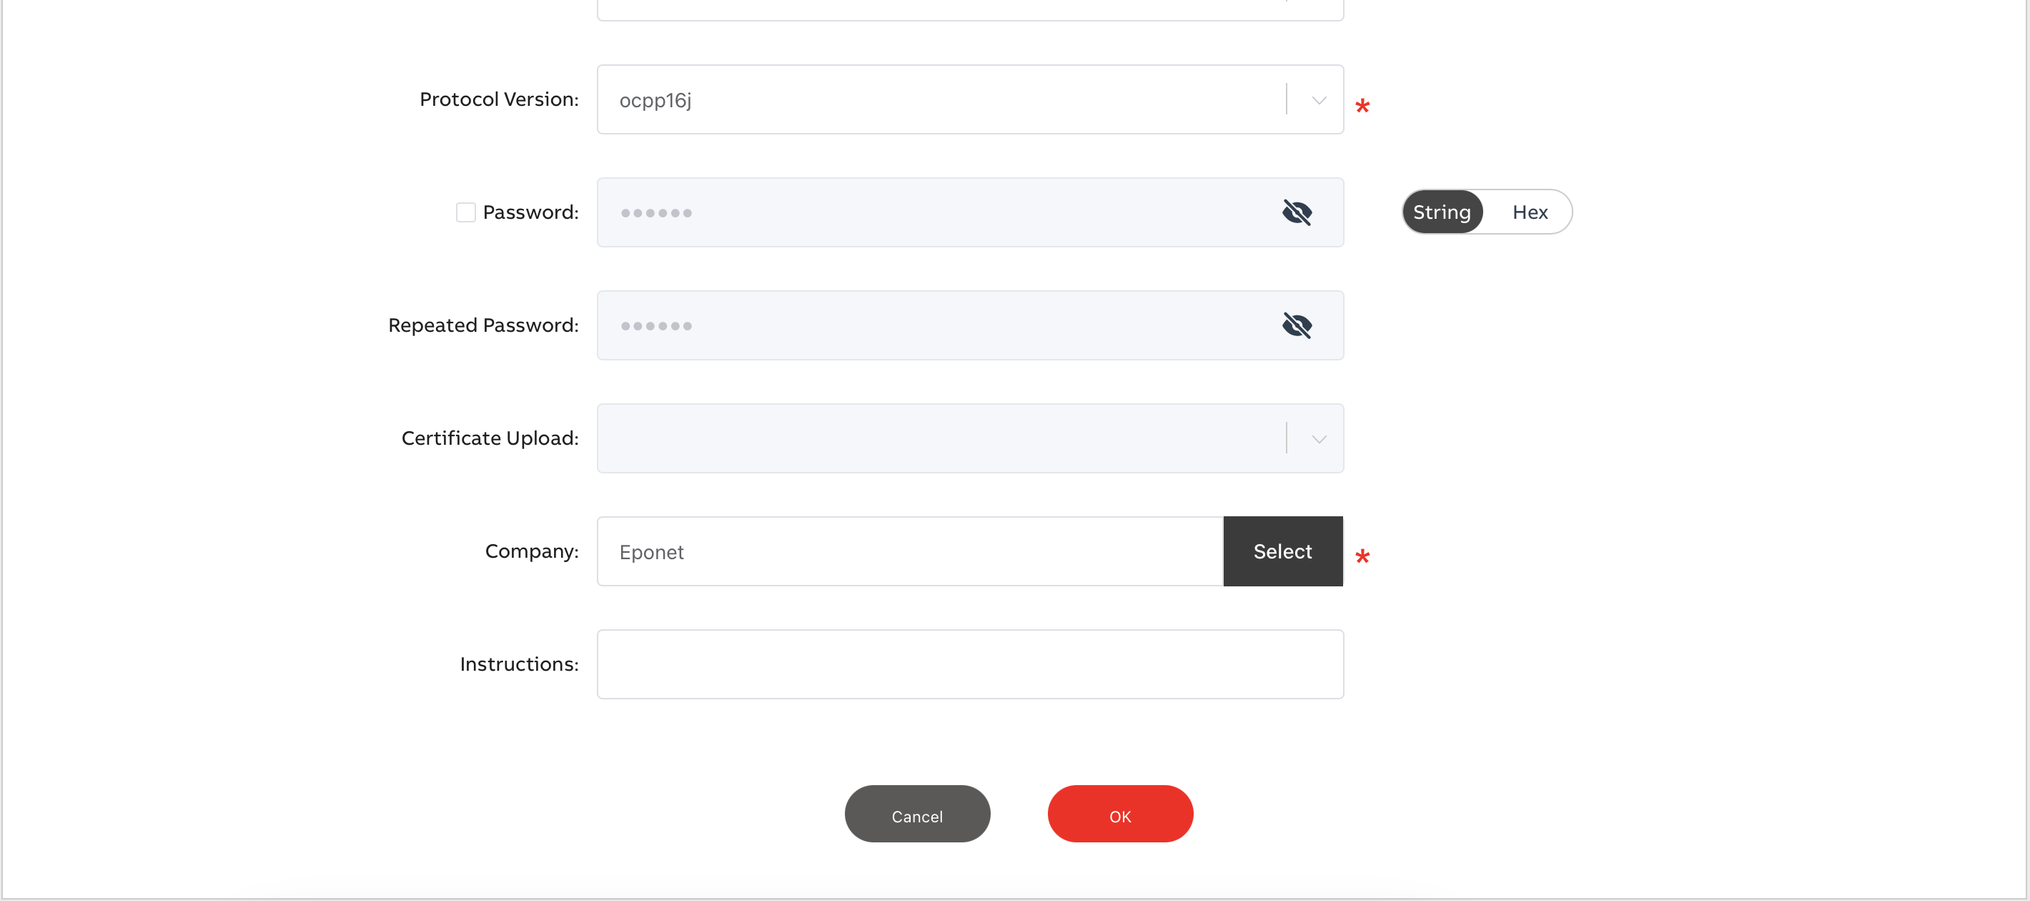This screenshot has height=901, width=2030.
Task: Cancel the form
Action: [916, 814]
